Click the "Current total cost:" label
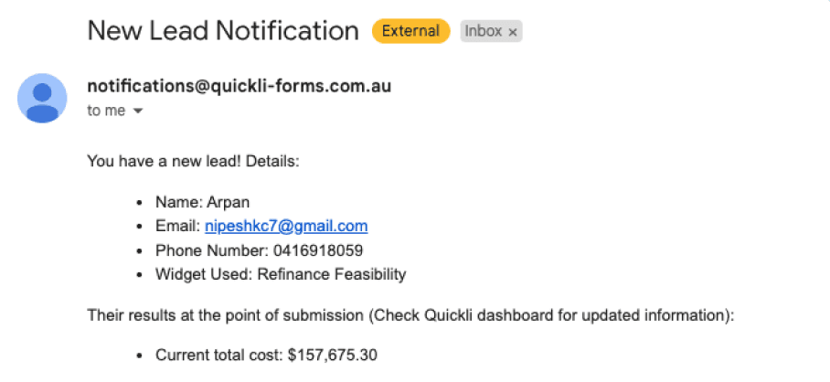The width and height of the screenshot is (830, 382). [x=219, y=355]
